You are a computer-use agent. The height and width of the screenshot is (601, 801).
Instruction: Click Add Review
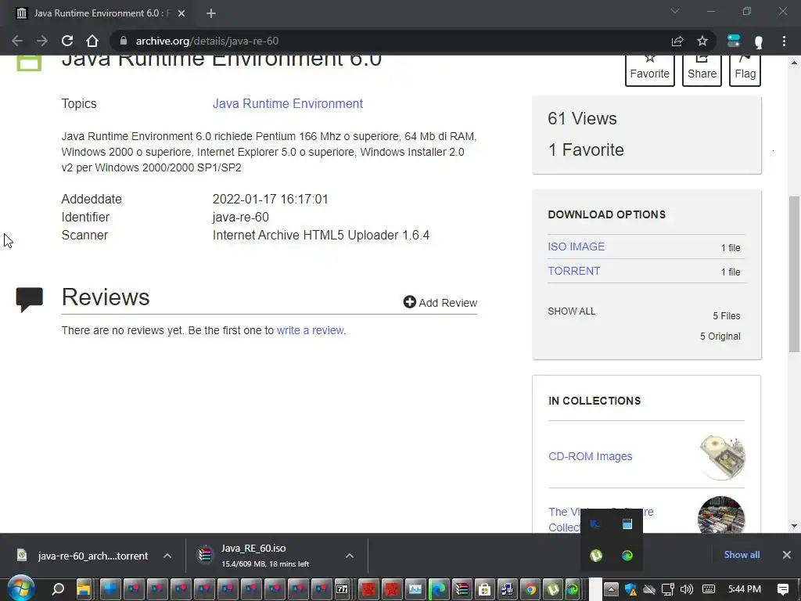coord(440,303)
